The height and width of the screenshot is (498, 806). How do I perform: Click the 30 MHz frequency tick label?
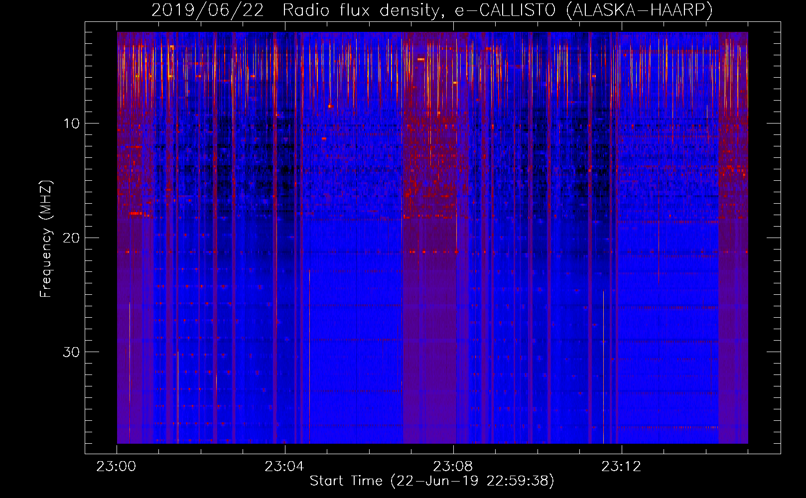coord(72,352)
